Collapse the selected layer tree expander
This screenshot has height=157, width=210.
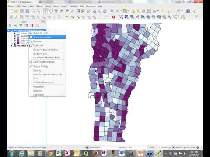[8, 31]
